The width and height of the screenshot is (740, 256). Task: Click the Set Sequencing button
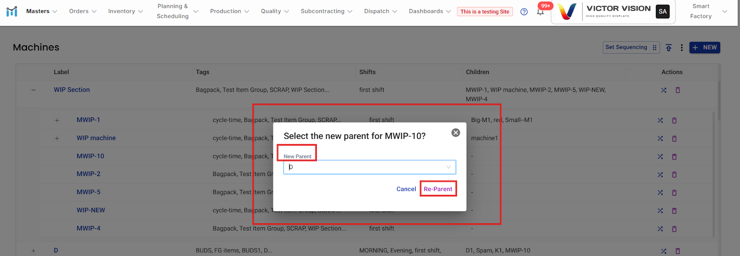click(630, 48)
